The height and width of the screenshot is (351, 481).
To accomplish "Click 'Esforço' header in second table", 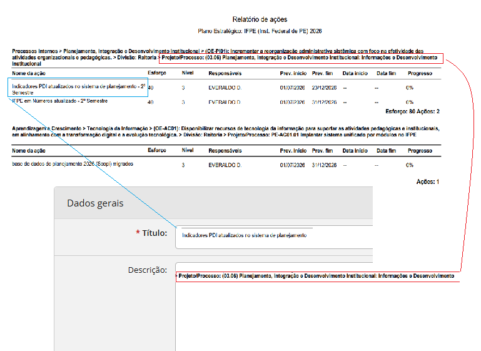I will [157, 150].
